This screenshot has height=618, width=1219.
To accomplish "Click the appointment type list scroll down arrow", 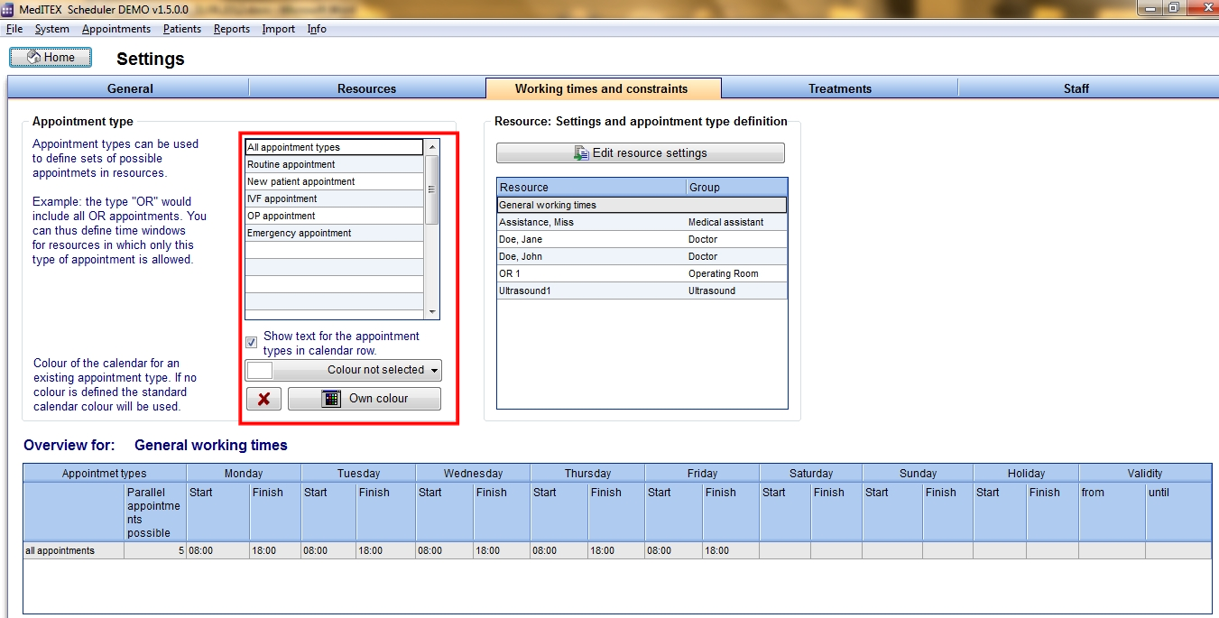I will point(432,312).
